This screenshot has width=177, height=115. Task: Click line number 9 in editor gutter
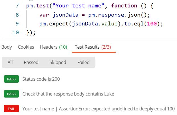click(x=17, y=24)
